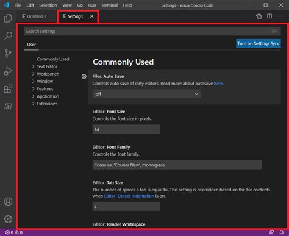Viewport: 289px width, 236px height.
Task: Select Commonly Used in settings tree
Action: click(53, 59)
